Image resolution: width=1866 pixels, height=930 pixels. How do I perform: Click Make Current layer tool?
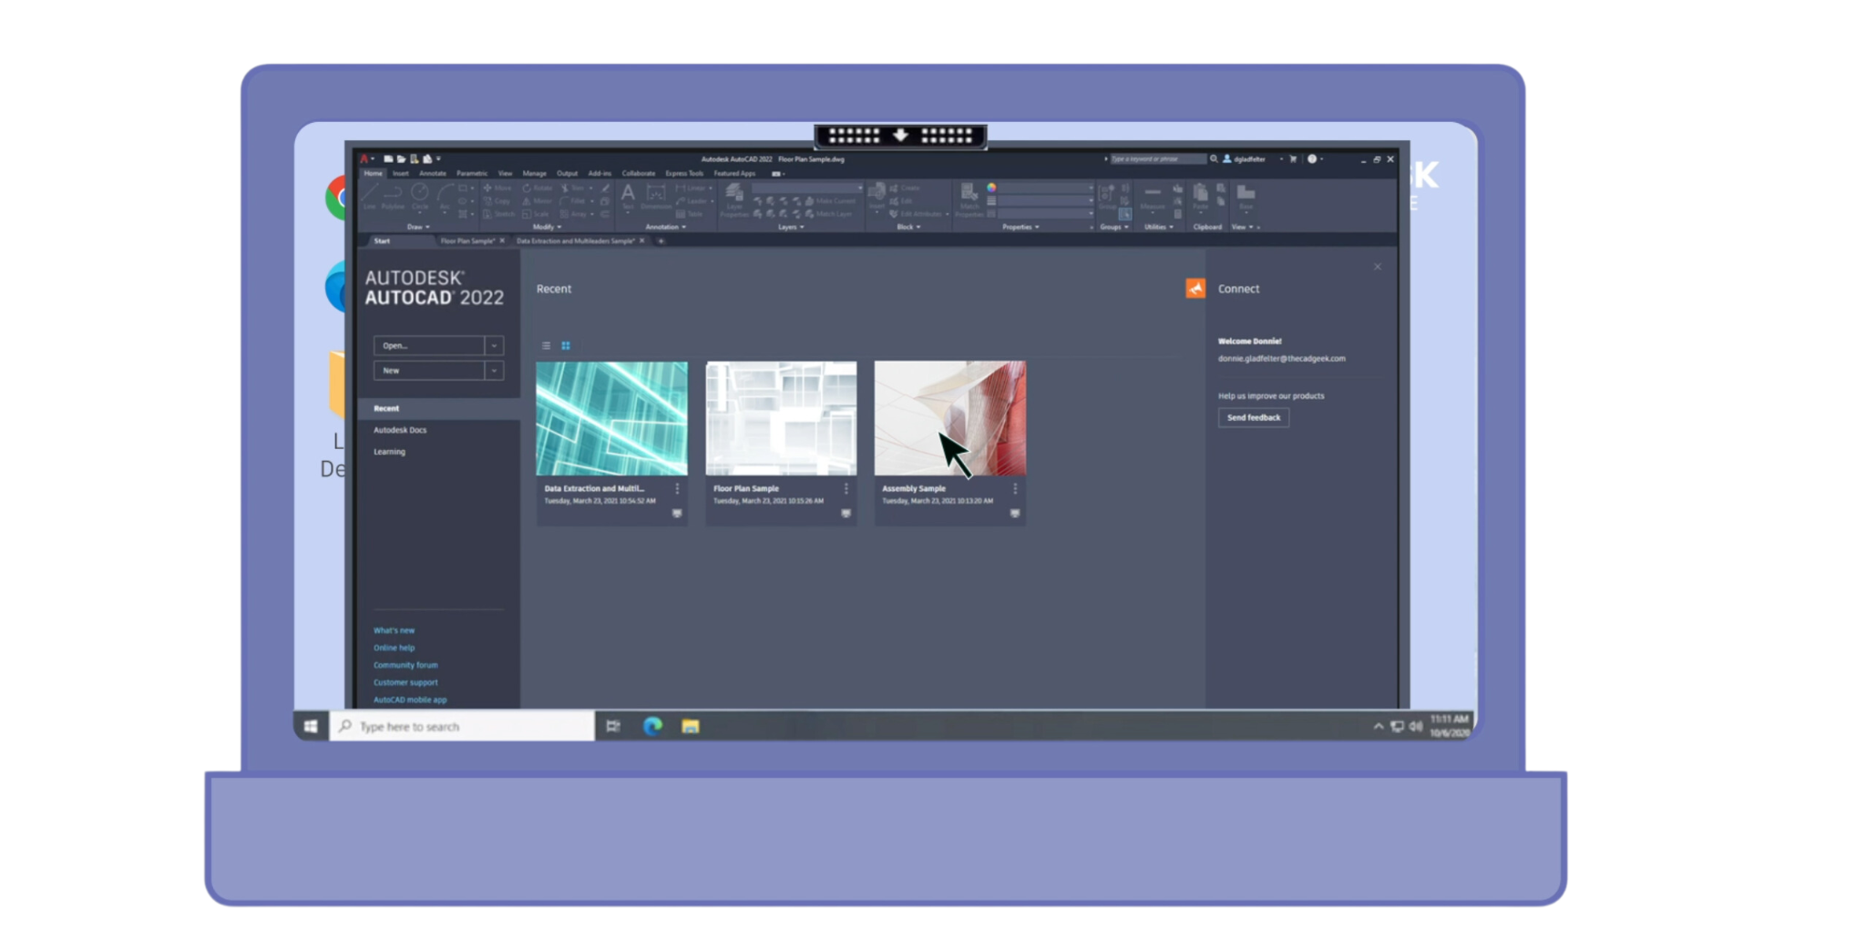830,201
